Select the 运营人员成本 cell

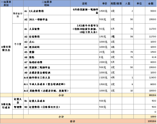click(x=49, y=101)
